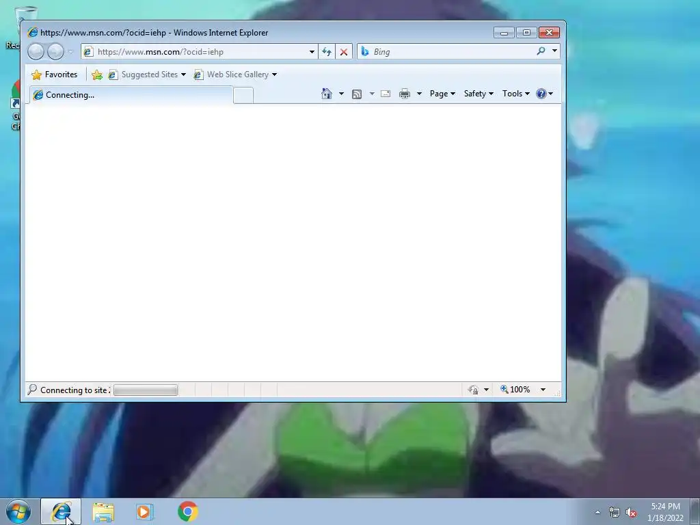Click the network tray icon
Image resolution: width=700 pixels, height=525 pixels.
coord(615,512)
